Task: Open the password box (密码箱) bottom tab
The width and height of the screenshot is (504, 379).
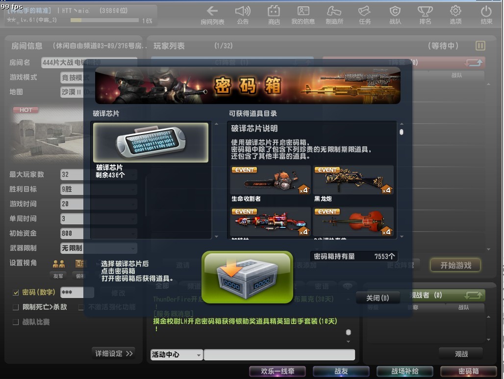Action: point(468,371)
